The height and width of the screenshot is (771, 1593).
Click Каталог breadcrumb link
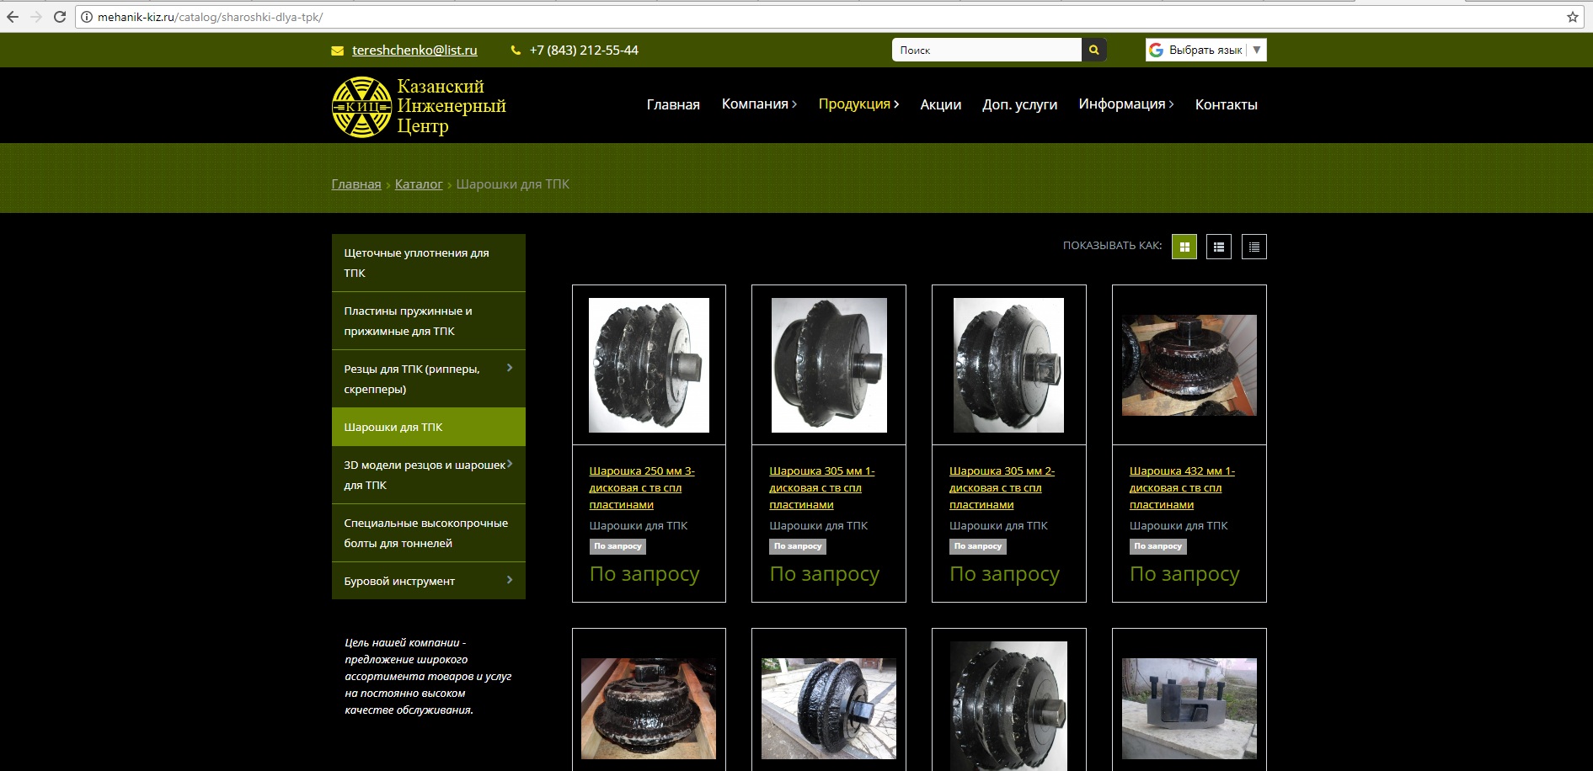coord(419,184)
